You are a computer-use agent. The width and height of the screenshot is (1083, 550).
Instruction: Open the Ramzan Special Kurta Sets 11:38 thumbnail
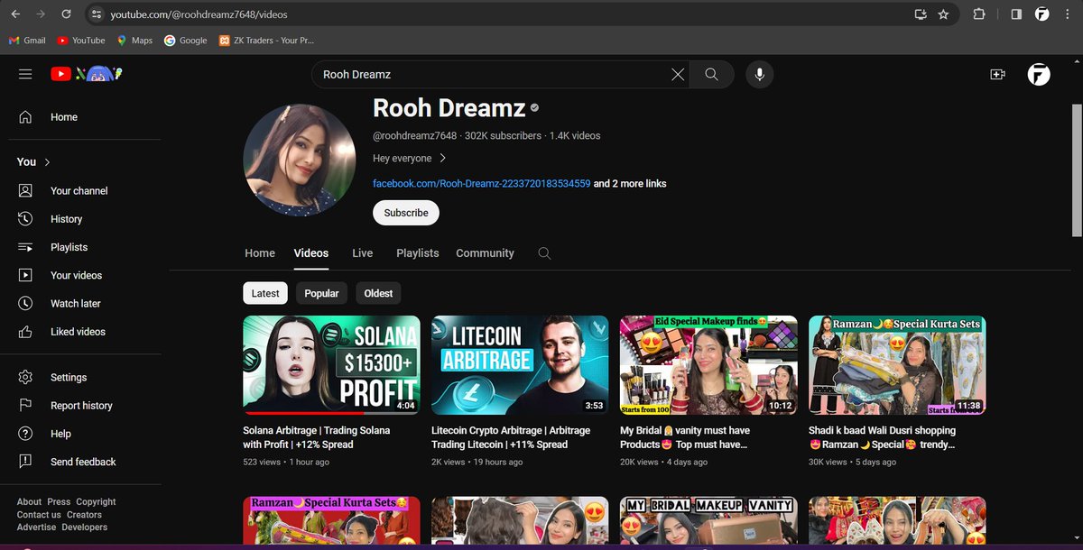point(897,365)
